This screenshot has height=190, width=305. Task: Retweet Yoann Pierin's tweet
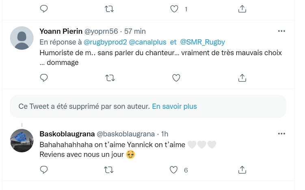(110, 78)
